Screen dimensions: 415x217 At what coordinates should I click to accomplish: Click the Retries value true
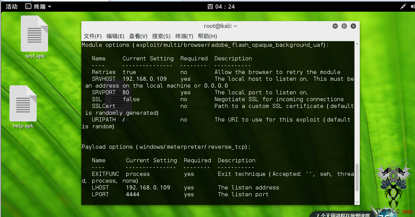[129, 72]
